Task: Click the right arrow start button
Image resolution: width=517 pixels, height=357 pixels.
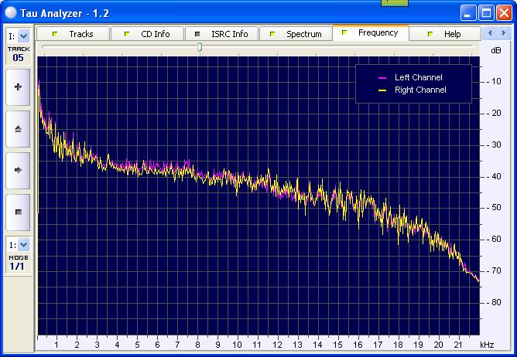Action: click(x=18, y=169)
